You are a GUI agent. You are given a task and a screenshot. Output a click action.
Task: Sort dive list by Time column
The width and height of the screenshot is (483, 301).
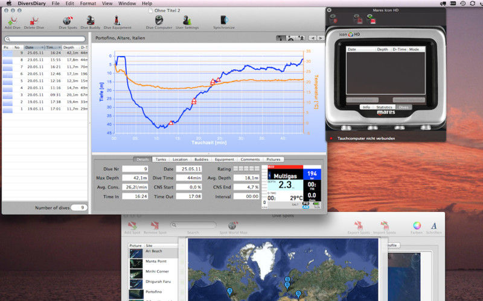point(53,48)
